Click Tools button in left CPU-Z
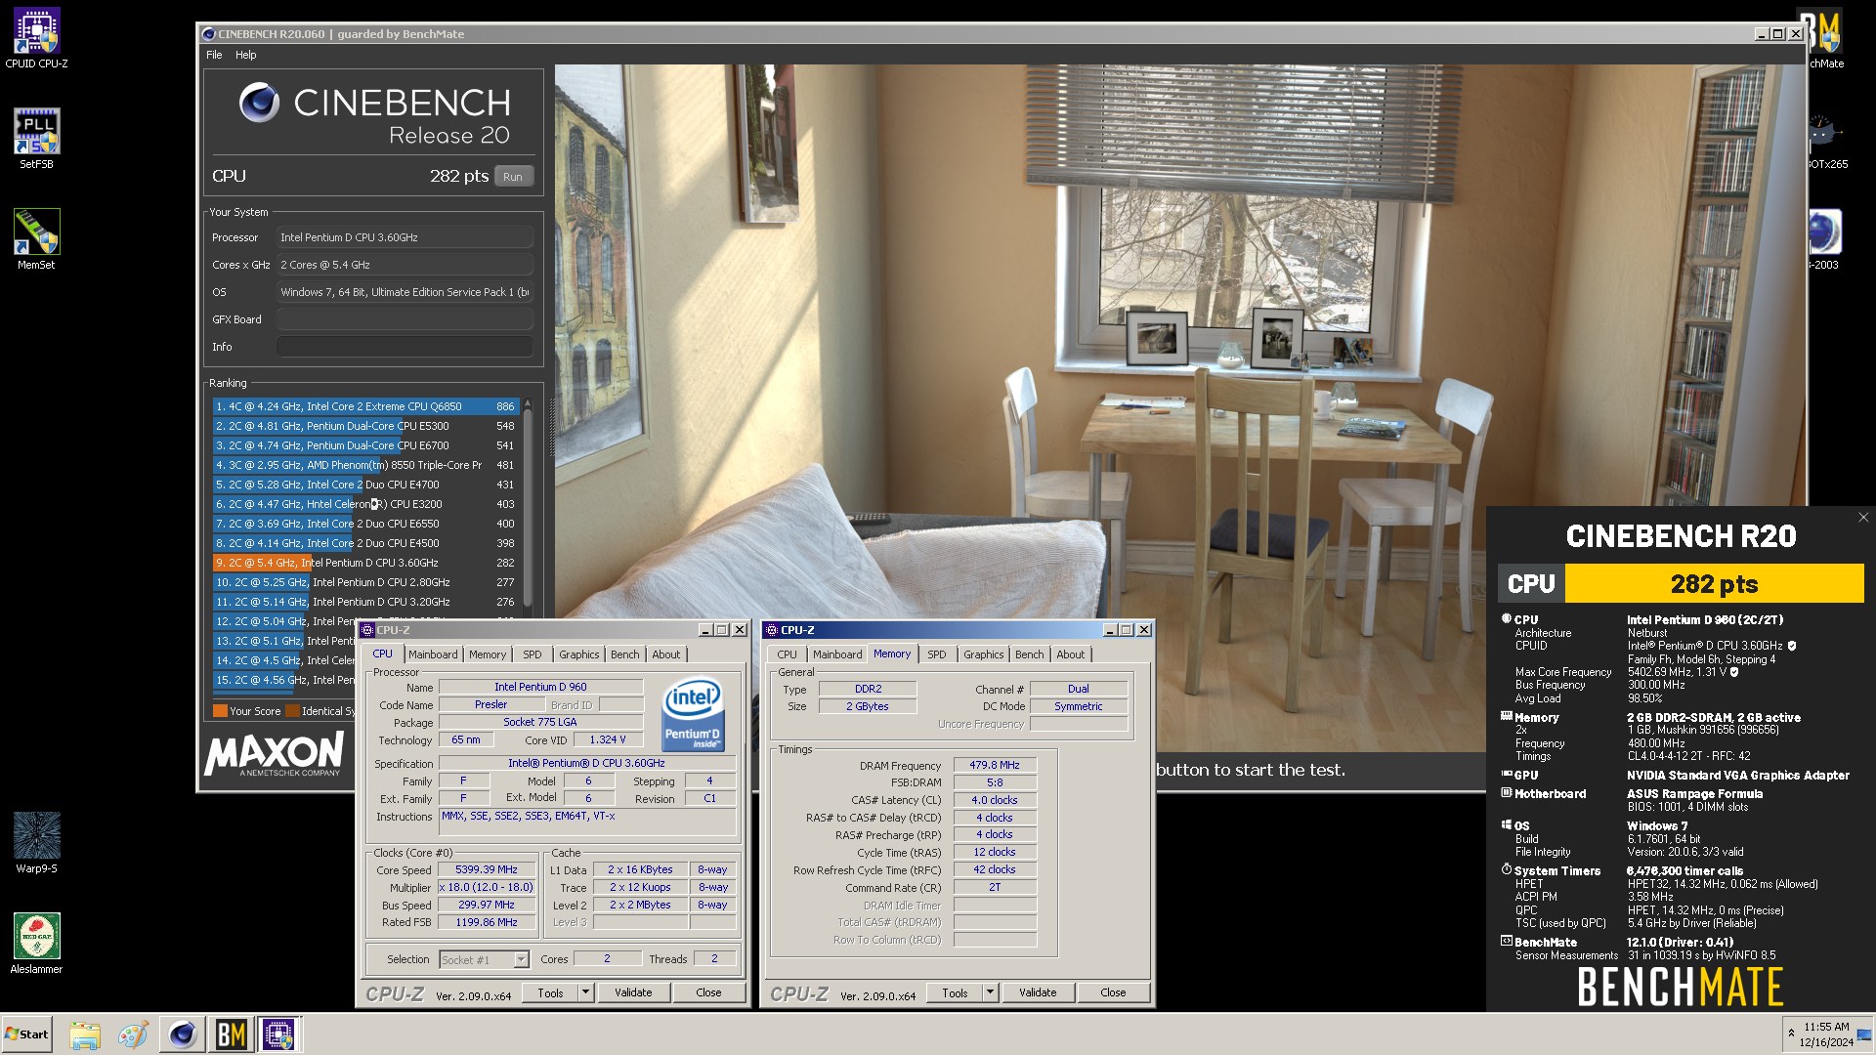 coord(550,992)
